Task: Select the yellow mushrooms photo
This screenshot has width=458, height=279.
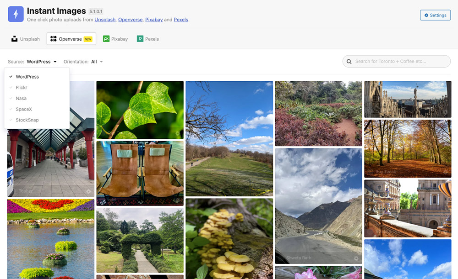Action: (229, 239)
